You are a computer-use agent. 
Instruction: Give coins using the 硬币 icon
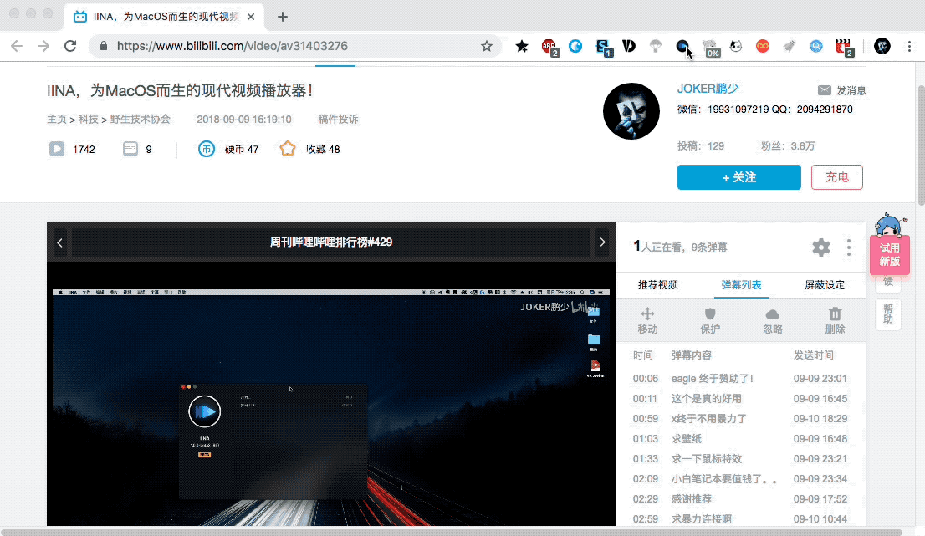click(x=206, y=149)
